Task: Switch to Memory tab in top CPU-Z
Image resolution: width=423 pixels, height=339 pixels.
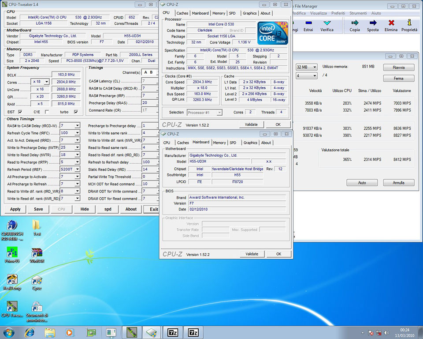Action: (219, 13)
